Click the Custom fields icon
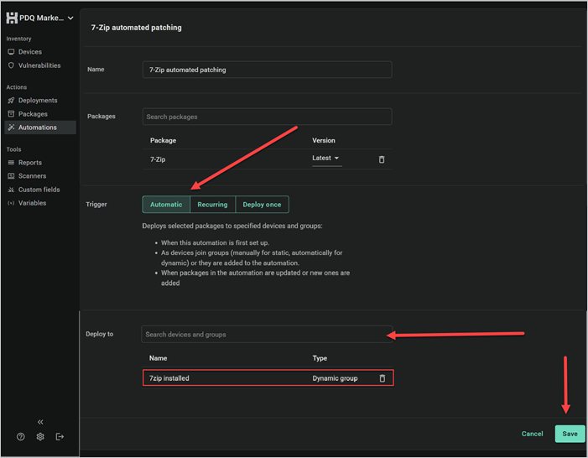Viewport: 588px width, 458px height. point(11,190)
